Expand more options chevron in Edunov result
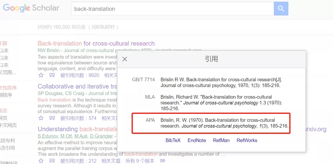This screenshot has height=164, width=333. tap(162, 161)
